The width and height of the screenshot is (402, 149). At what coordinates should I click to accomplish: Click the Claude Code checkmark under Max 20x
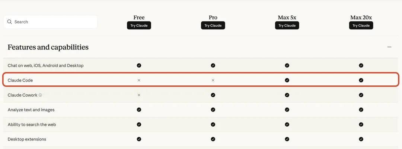point(361,80)
